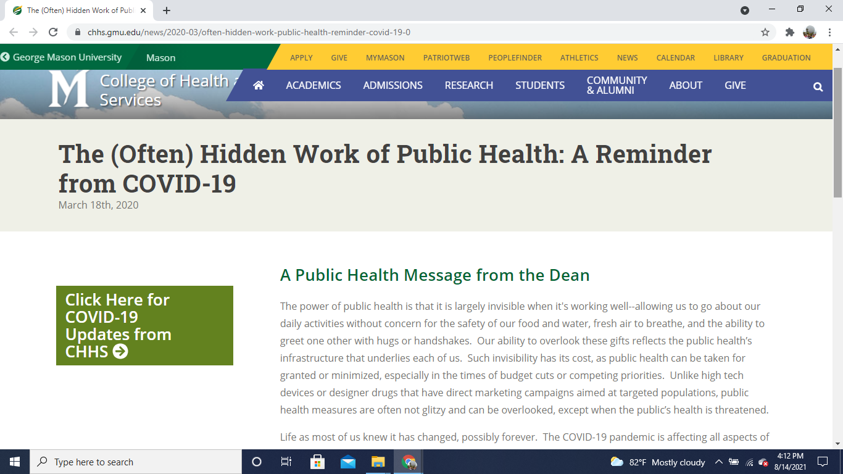The width and height of the screenshot is (843, 474).
Task: Open the Mail app in taskbar
Action: (347, 462)
